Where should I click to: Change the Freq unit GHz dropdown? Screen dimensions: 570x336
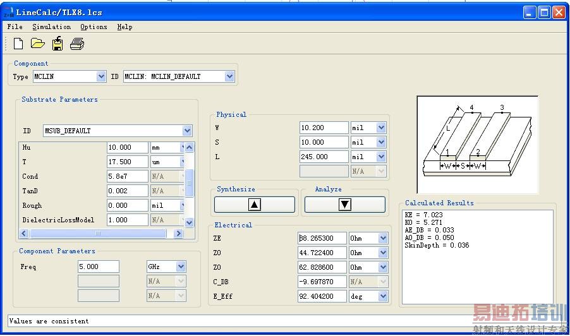coord(181,267)
